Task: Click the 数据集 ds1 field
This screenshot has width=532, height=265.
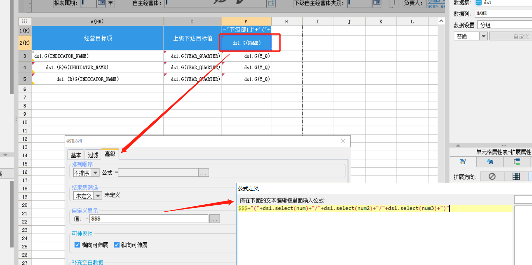Action: [x=503, y=3]
